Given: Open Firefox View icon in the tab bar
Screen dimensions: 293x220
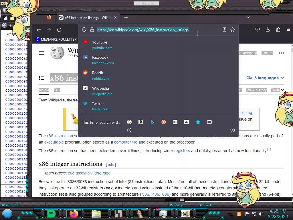Looking at the screenshot, I should pyautogui.click(x=49, y=17).
